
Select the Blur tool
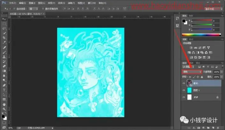tap(4, 76)
